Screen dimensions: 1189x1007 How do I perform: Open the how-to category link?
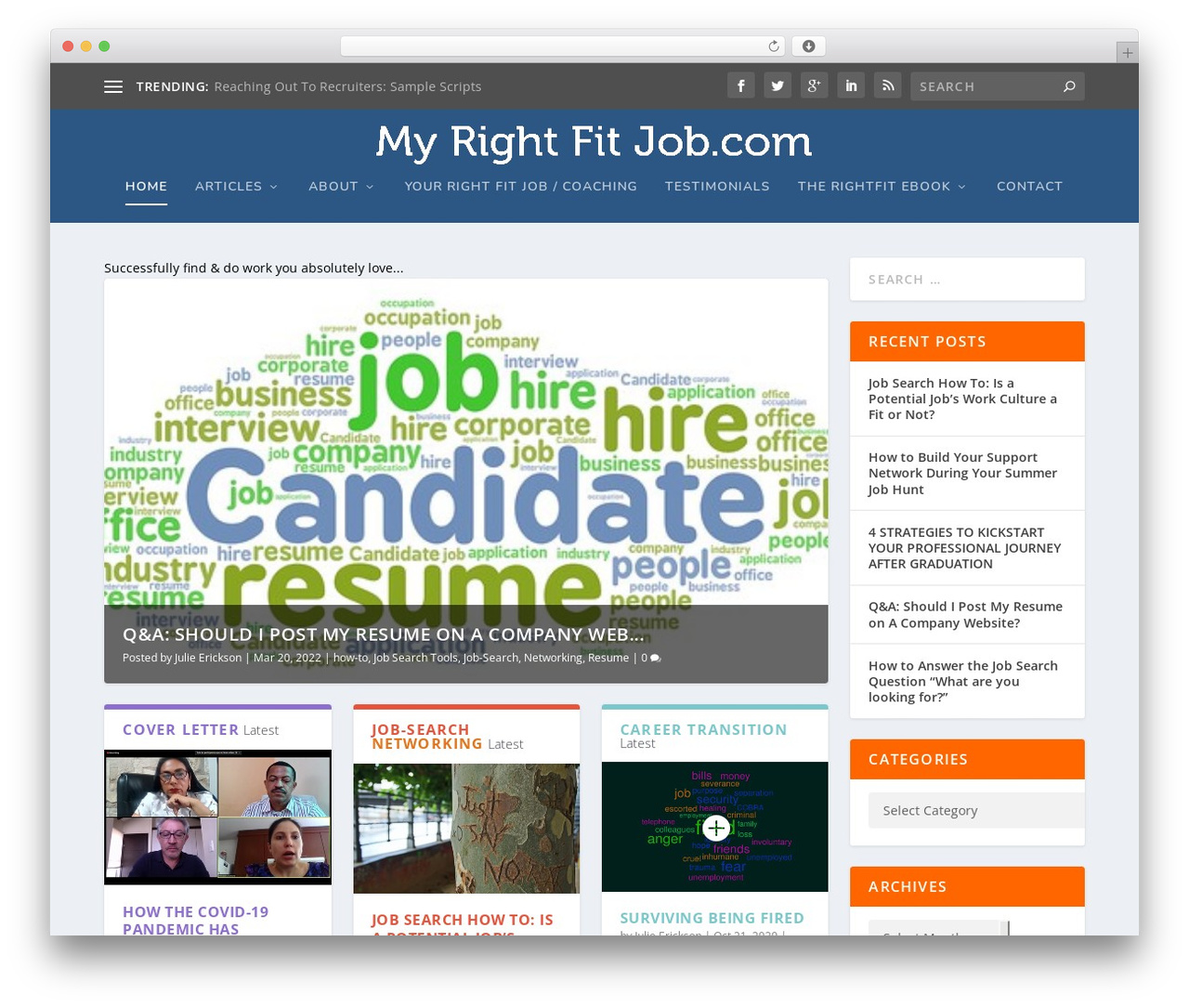pos(350,658)
